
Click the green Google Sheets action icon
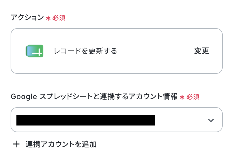coord(34,51)
